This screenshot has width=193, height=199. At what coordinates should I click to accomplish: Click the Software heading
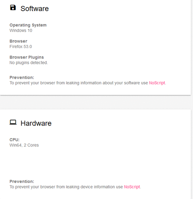click(x=35, y=8)
